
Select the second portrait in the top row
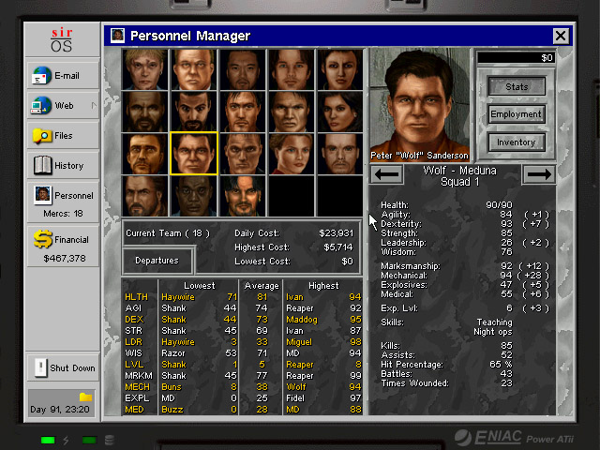pyautogui.click(x=194, y=69)
